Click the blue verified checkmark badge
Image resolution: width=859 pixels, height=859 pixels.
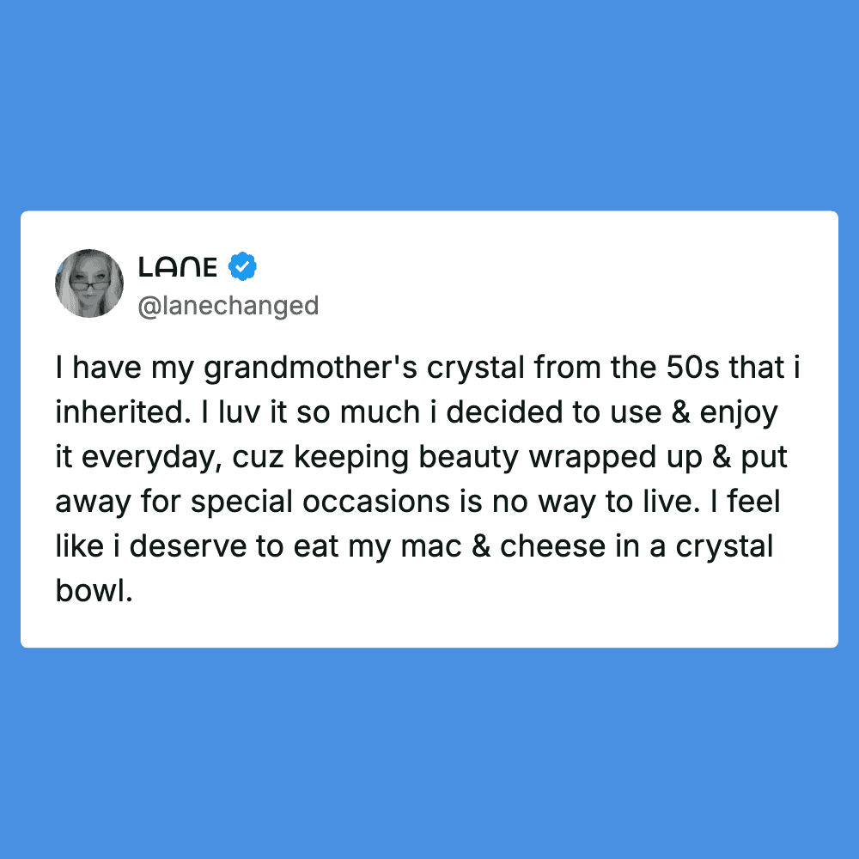click(243, 267)
